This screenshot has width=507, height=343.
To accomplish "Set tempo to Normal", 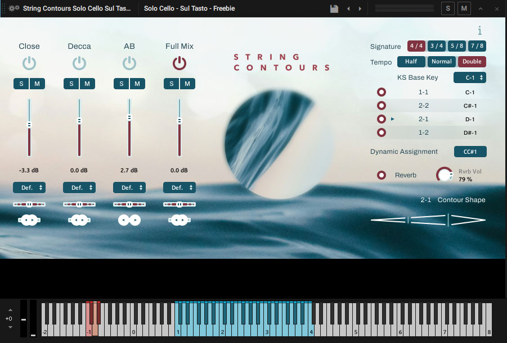I will tap(442, 62).
